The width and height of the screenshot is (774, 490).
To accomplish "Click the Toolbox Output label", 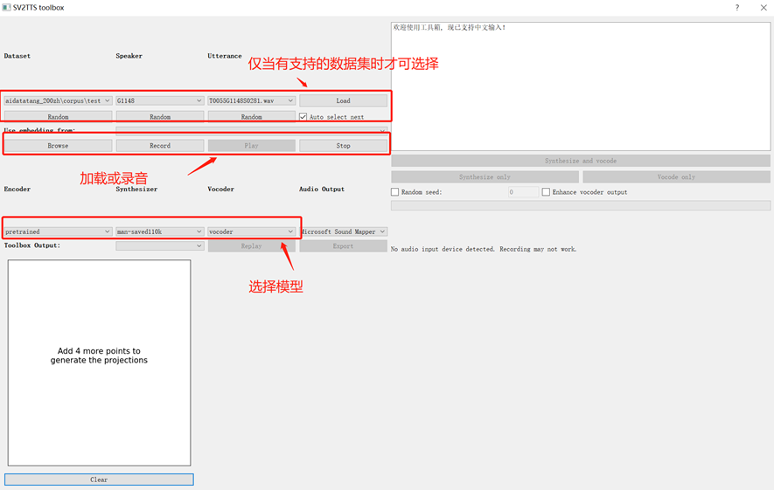I will [x=32, y=245].
